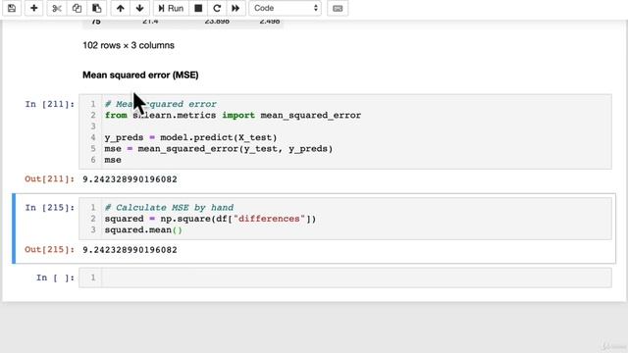Click the '102 rows × 3 columns' text
628x353 pixels.
click(129, 45)
